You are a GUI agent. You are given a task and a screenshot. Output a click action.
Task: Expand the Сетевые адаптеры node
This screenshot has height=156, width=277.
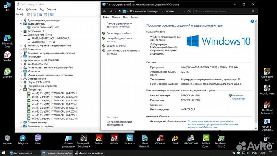(x=21, y=123)
